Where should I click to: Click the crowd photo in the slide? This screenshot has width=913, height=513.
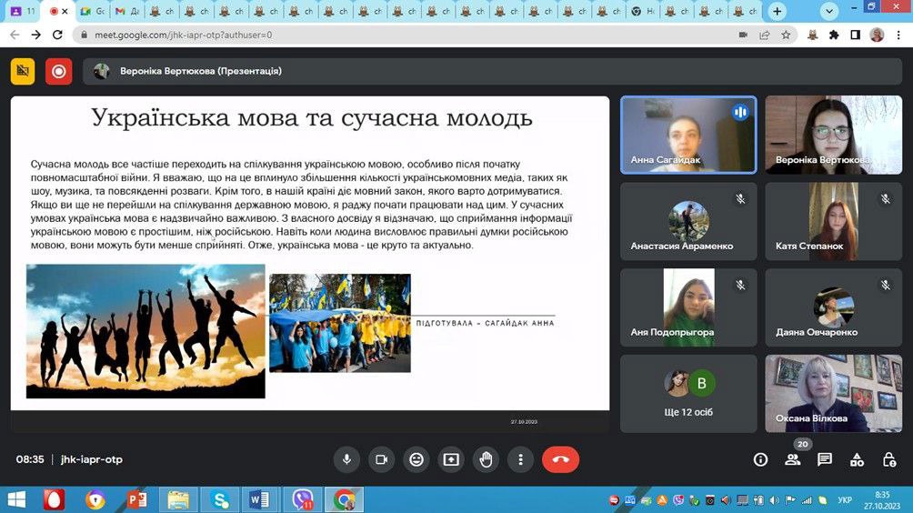[x=339, y=323]
